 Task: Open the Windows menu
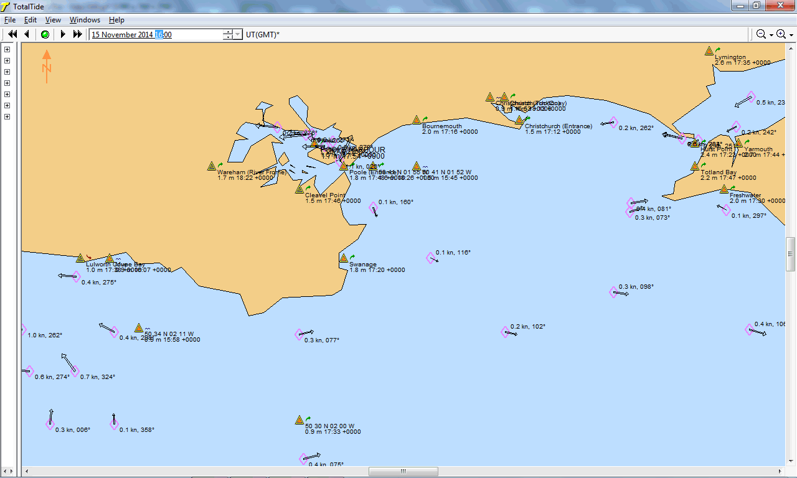[85, 20]
